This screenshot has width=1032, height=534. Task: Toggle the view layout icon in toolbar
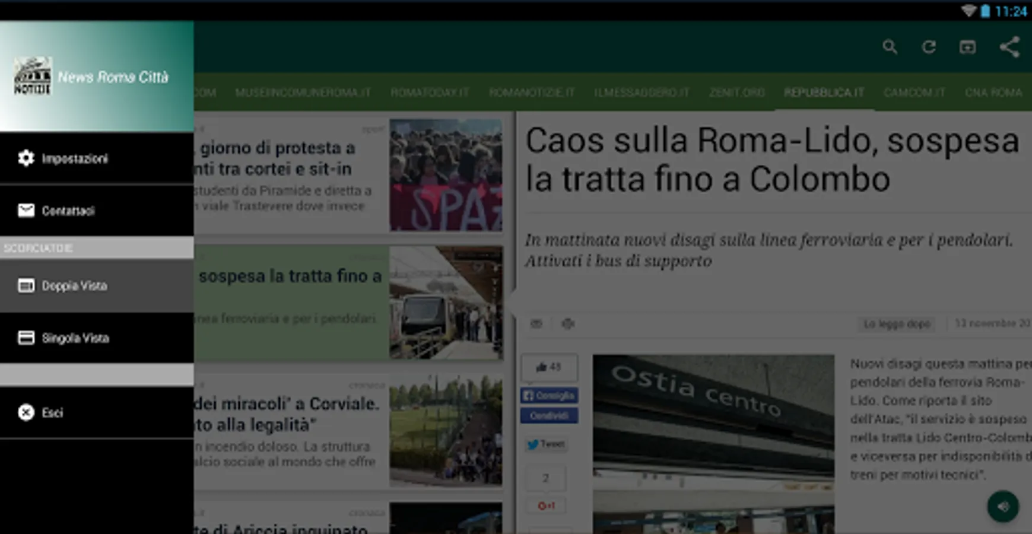(x=967, y=47)
